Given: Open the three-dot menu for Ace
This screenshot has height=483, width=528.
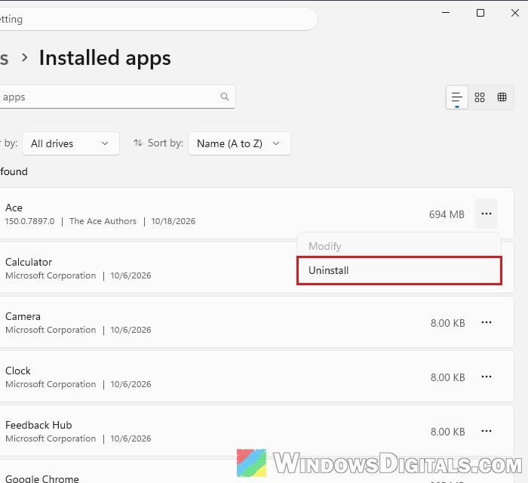Looking at the screenshot, I should click(x=487, y=214).
